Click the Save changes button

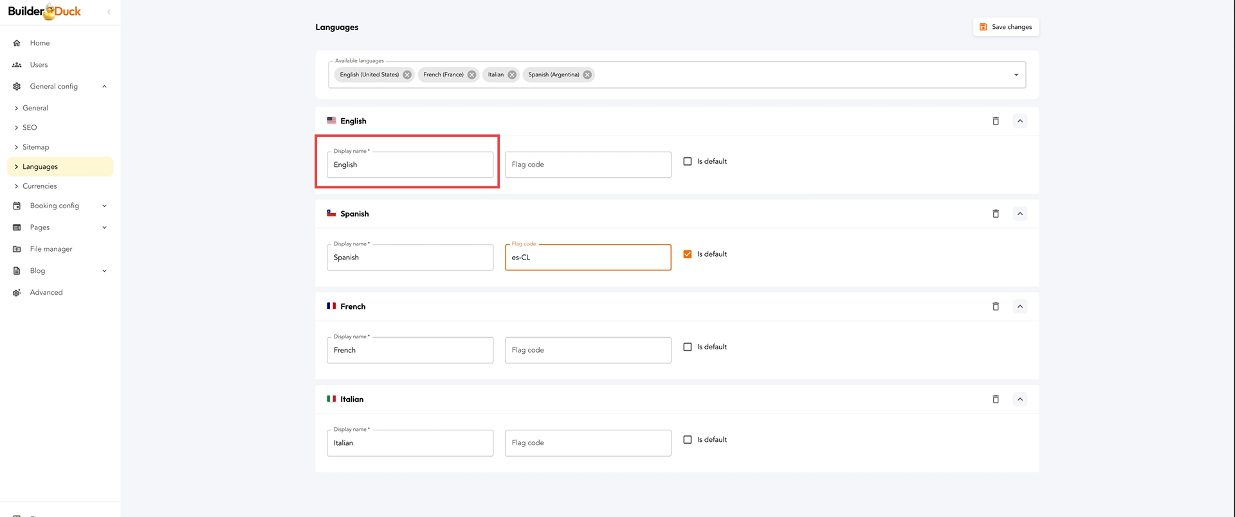click(x=1005, y=27)
